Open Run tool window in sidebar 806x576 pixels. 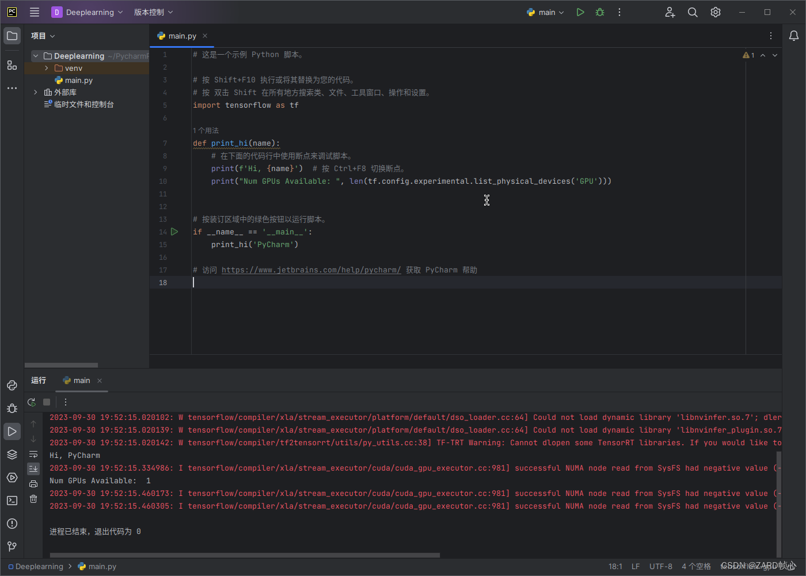[x=12, y=431]
